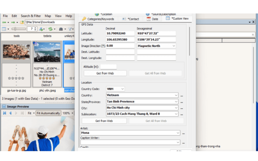Switch to the Categories/Keywords tab

[98, 19]
